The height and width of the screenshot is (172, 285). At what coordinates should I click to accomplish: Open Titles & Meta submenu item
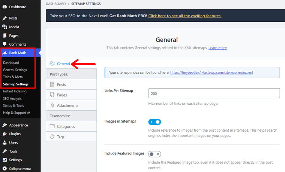click(x=13, y=77)
